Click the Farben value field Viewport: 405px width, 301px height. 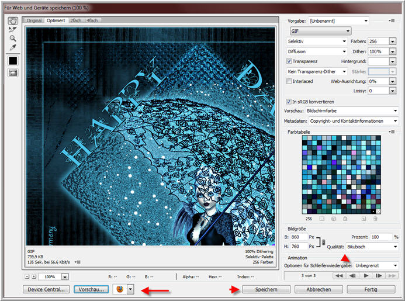tap(378, 41)
